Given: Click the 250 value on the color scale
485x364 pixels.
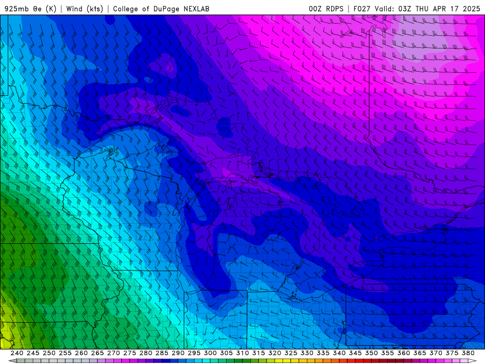Looking at the screenshot, I should point(49,353).
